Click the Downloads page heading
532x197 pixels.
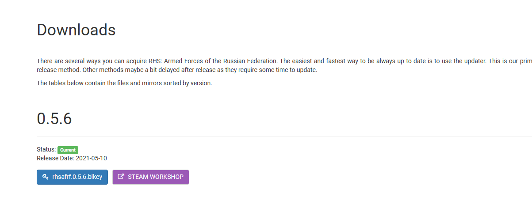(76, 30)
